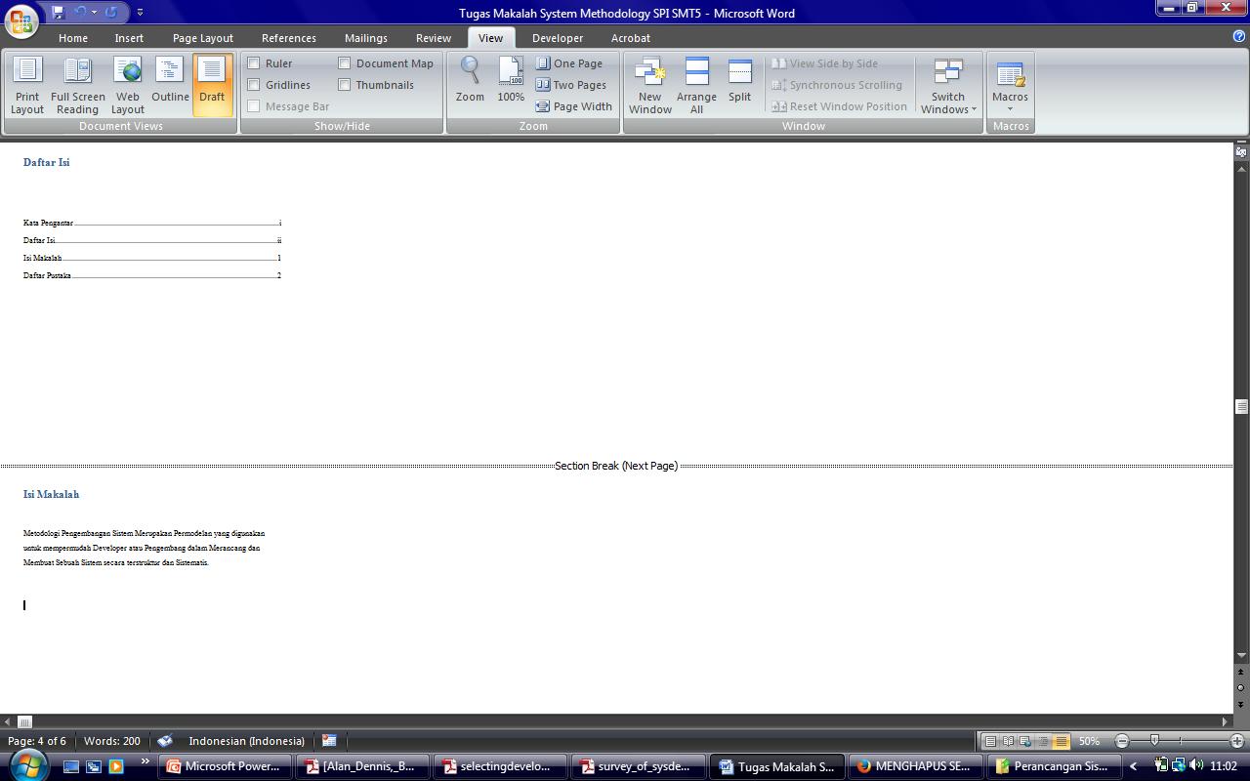This screenshot has width=1250, height=781.
Task: Click Full Screen Reading status bar icon
Action: point(1008,741)
